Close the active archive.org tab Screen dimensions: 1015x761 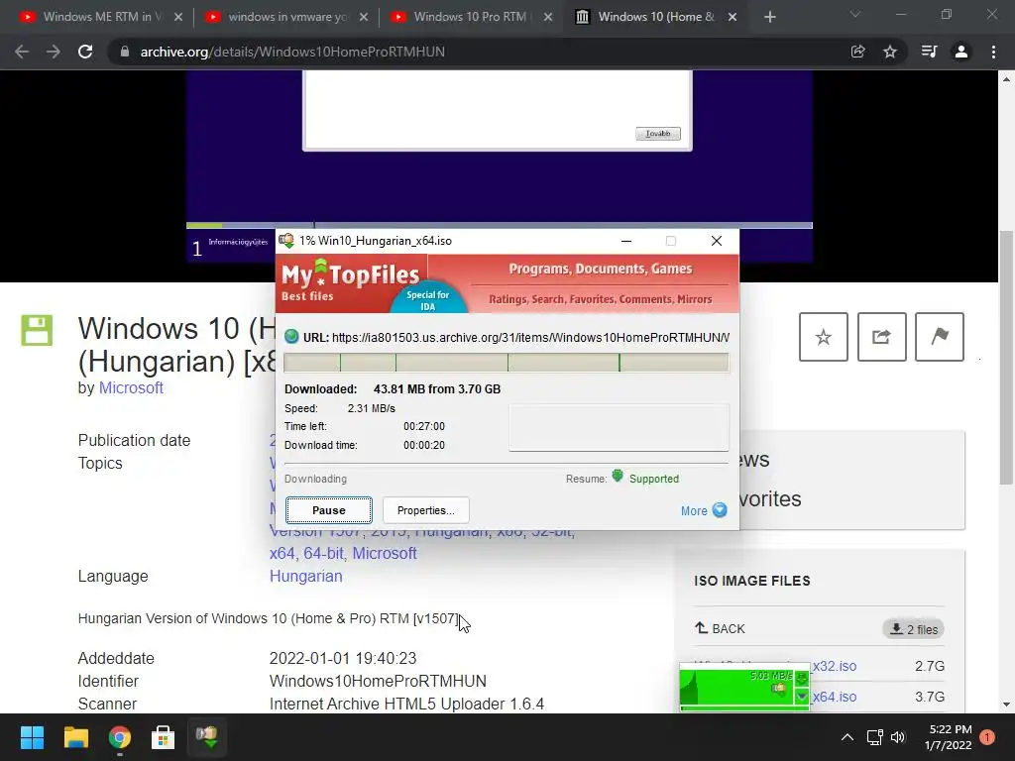click(733, 17)
